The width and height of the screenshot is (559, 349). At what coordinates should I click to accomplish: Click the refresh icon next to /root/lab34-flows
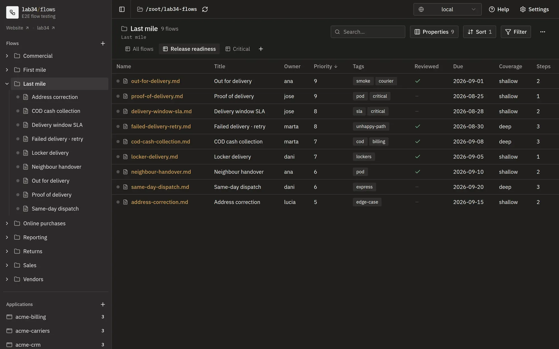click(205, 9)
